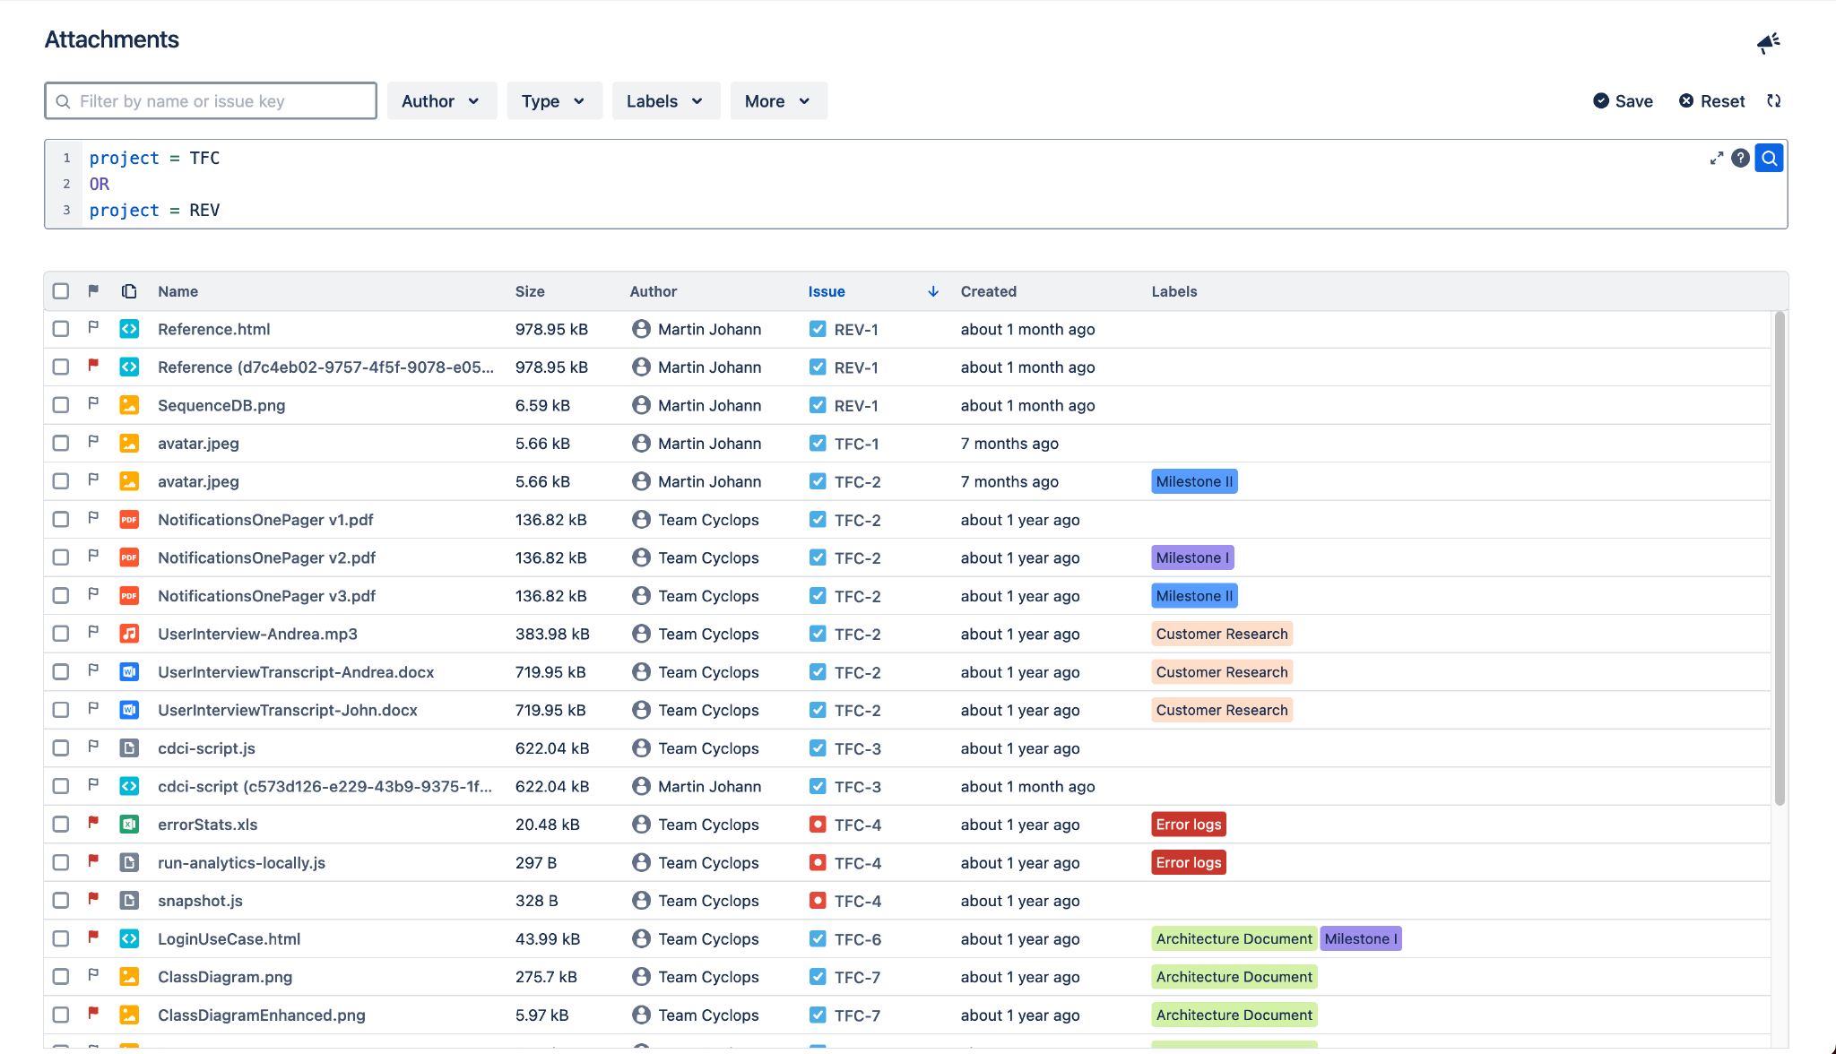This screenshot has height=1054, width=1836.
Task: Click the PDF icon of NotificationsOnePager v1.pdf
Action: [x=129, y=520]
